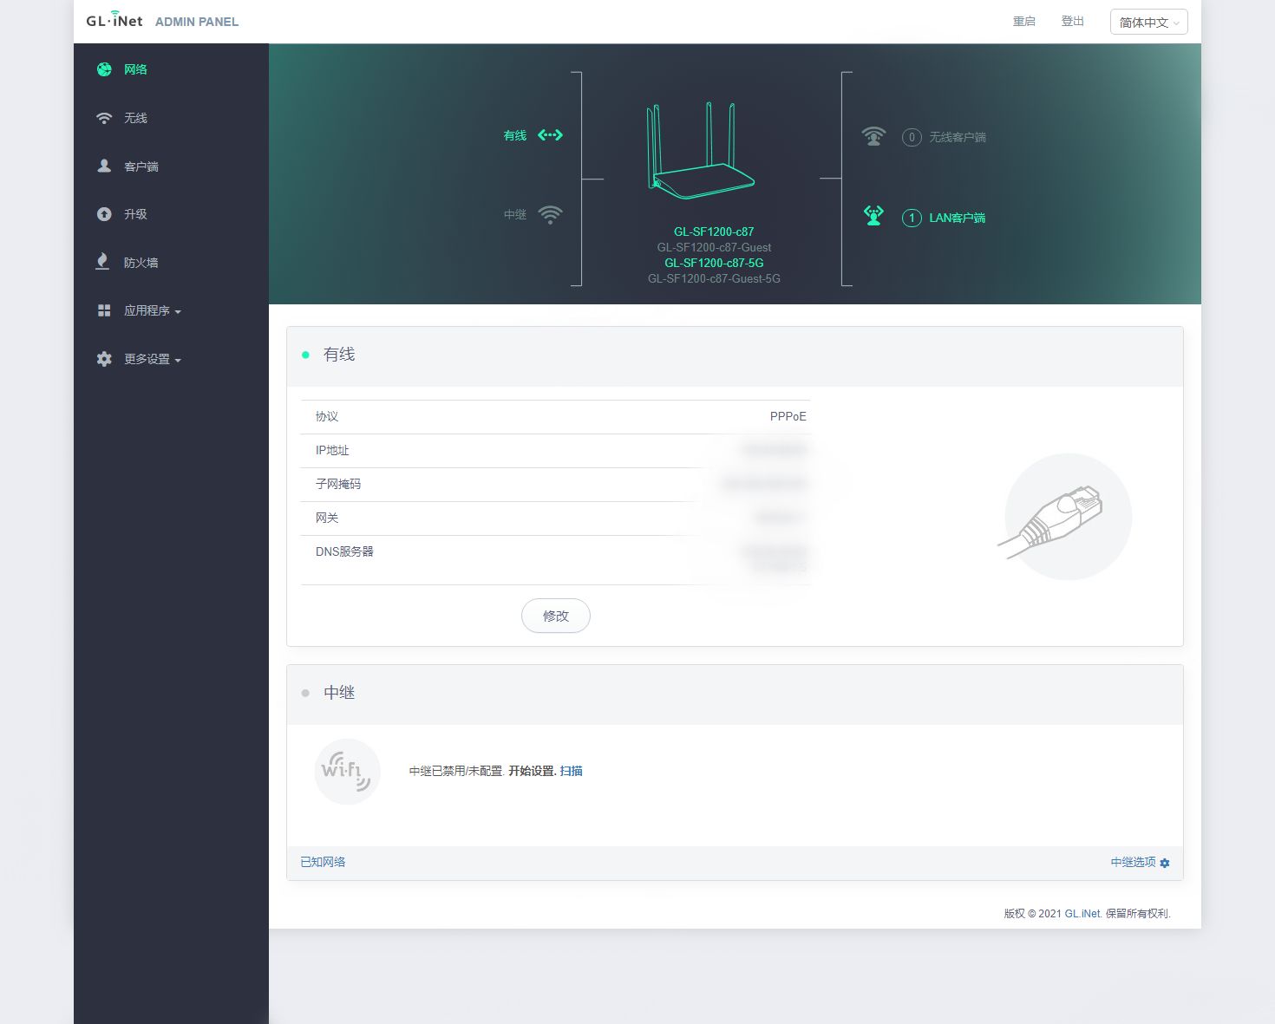Click the ADMIN PANEL title text
The width and height of the screenshot is (1275, 1024).
click(x=197, y=22)
